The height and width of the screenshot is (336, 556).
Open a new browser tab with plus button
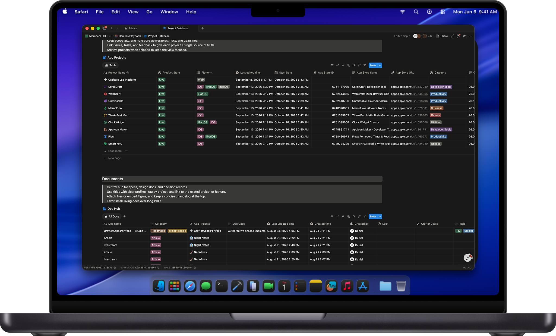tap(203, 28)
